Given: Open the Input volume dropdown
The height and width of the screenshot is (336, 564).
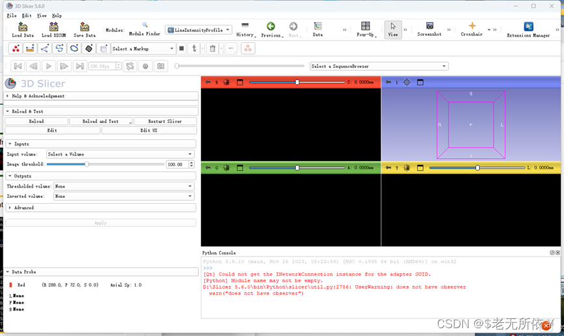Looking at the screenshot, I should 121,154.
